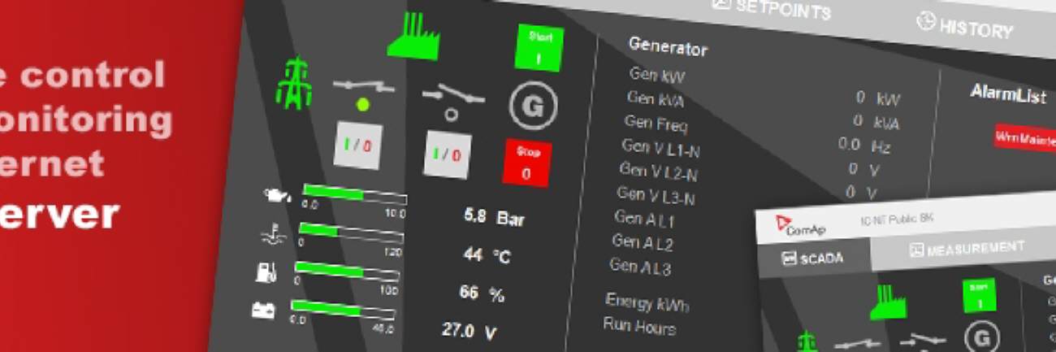Click the open generator breaker symbol

point(452,96)
